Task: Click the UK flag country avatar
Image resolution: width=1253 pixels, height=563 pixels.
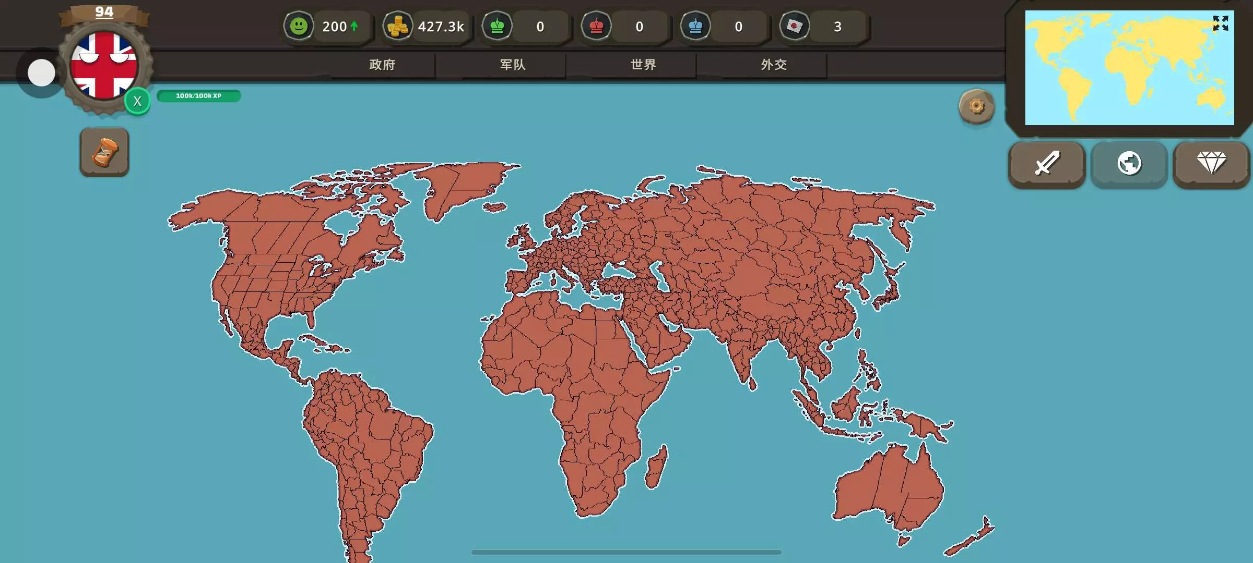Action: point(103,65)
